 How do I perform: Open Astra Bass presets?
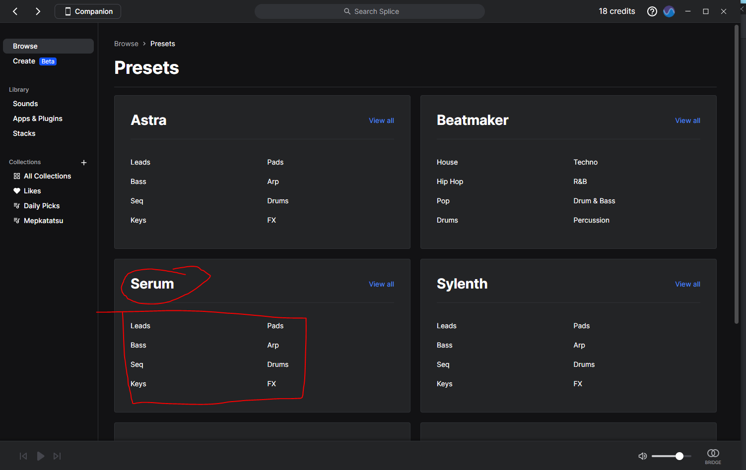(x=138, y=181)
